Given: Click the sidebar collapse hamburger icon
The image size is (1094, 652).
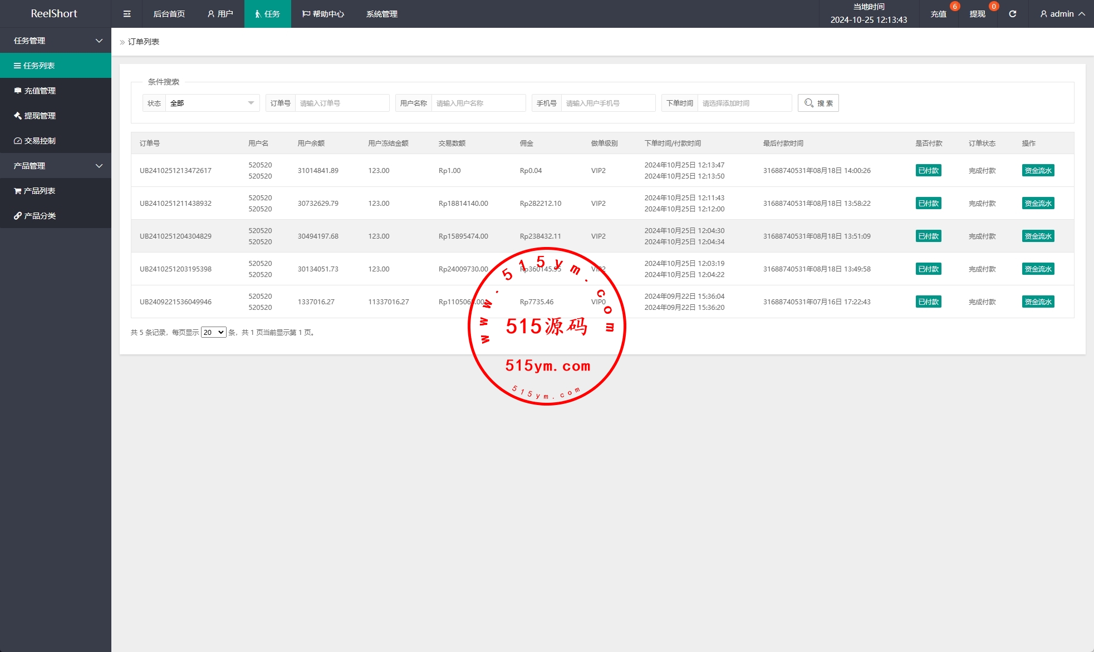Looking at the screenshot, I should 127,14.
